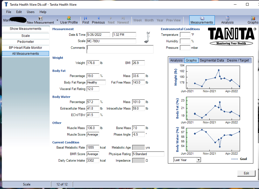Expand New Measurement dropdown arrow
The image size is (259, 189).
[x=57, y=20]
